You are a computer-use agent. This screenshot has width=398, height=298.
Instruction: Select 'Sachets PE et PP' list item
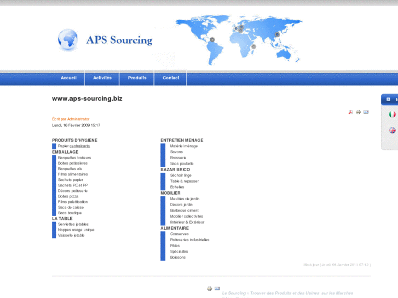(x=73, y=185)
